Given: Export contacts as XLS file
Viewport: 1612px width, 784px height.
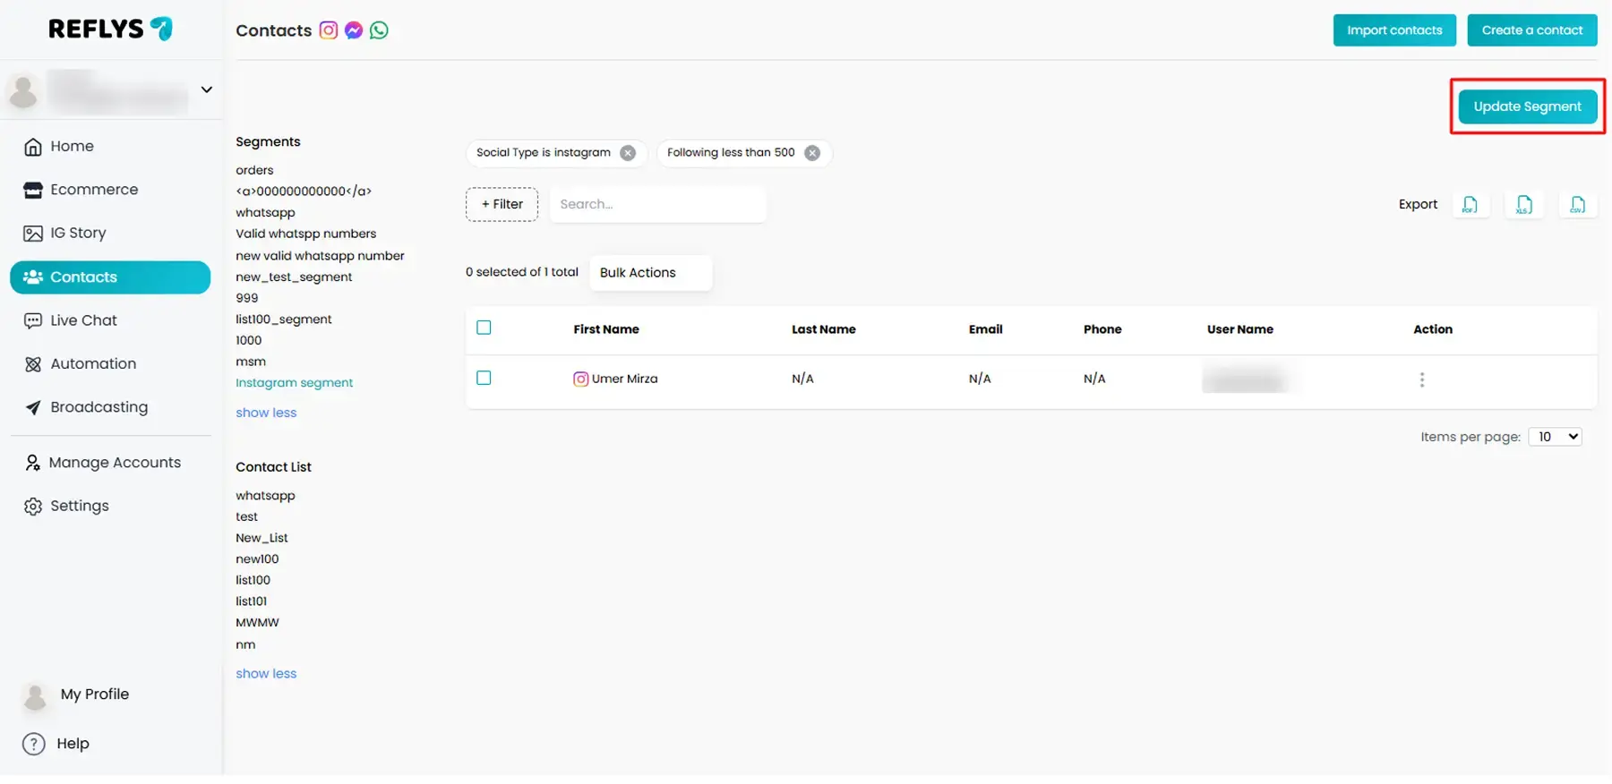Looking at the screenshot, I should click(x=1523, y=205).
